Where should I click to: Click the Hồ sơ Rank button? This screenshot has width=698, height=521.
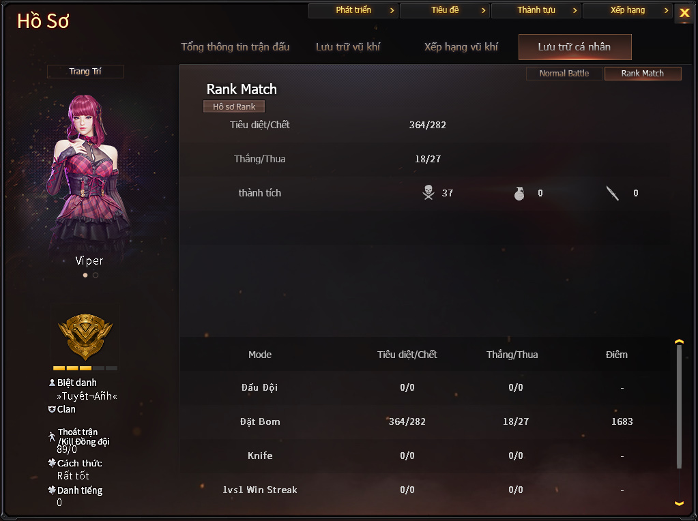pos(234,106)
